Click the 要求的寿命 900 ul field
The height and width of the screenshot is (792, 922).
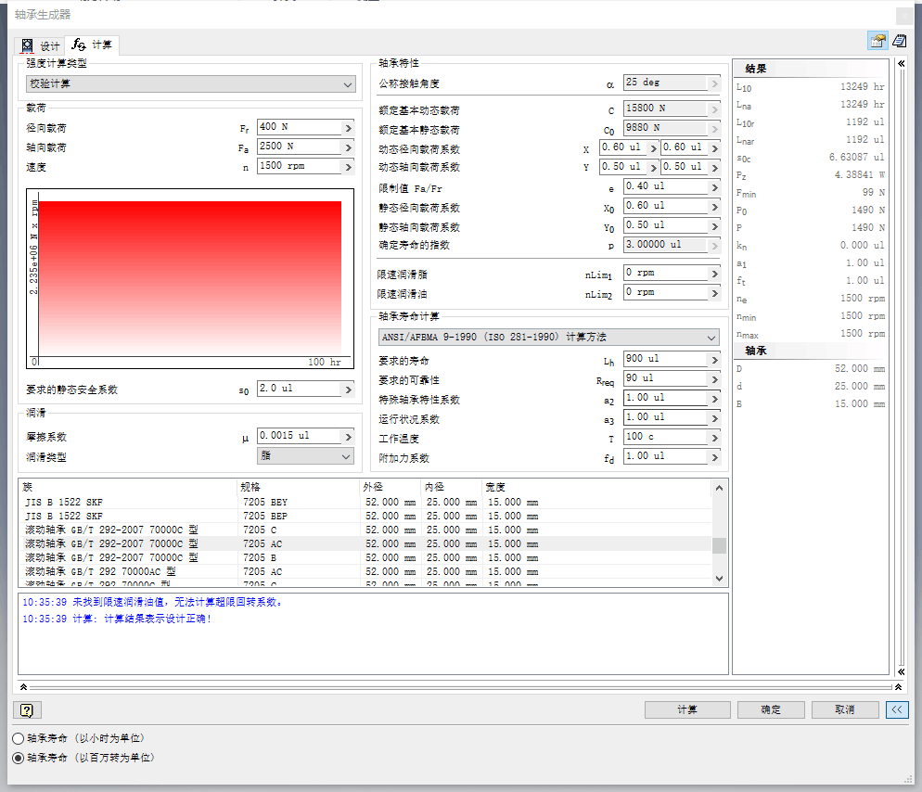666,359
